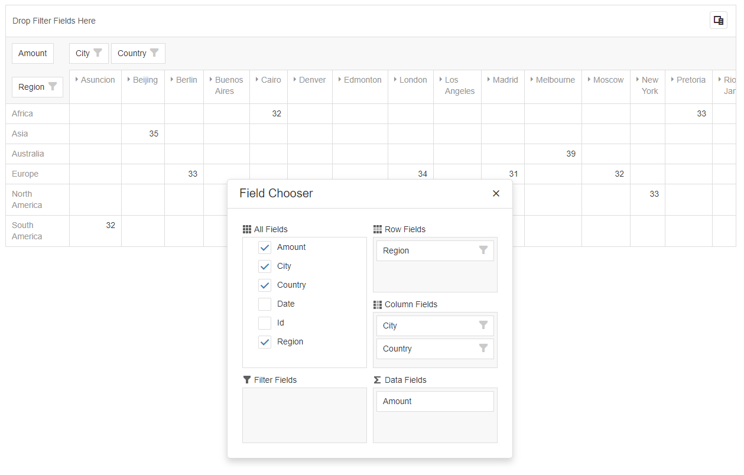Enable the Date field checkbox
744x475 pixels.
(264, 304)
